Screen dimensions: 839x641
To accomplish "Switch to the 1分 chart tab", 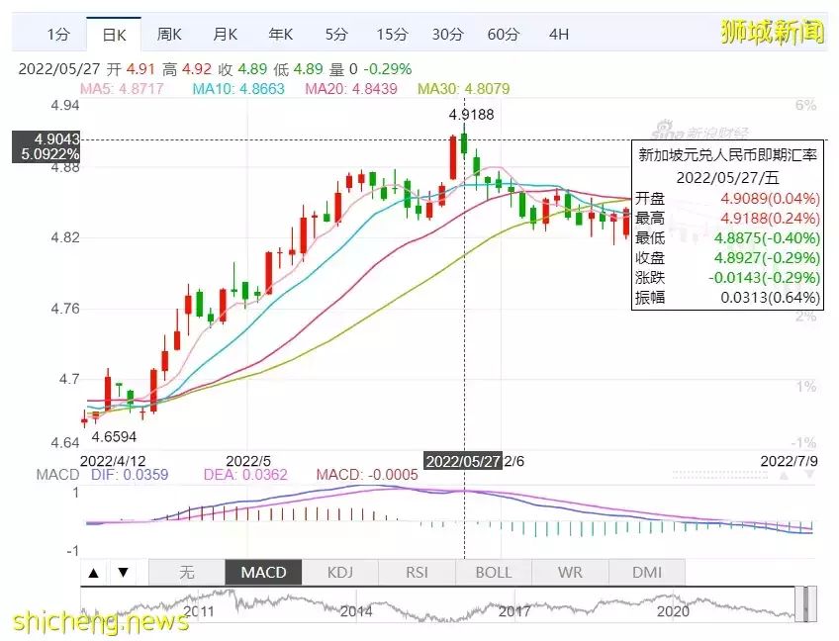I will coord(58,35).
